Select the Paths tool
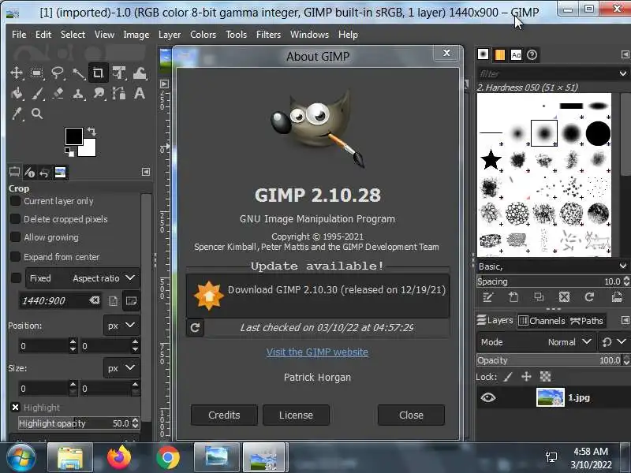The height and width of the screenshot is (473, 631). point(119,93)
